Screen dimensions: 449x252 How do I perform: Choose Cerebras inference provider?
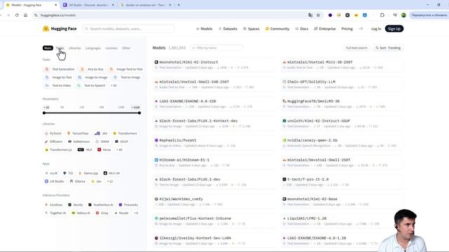53,205
